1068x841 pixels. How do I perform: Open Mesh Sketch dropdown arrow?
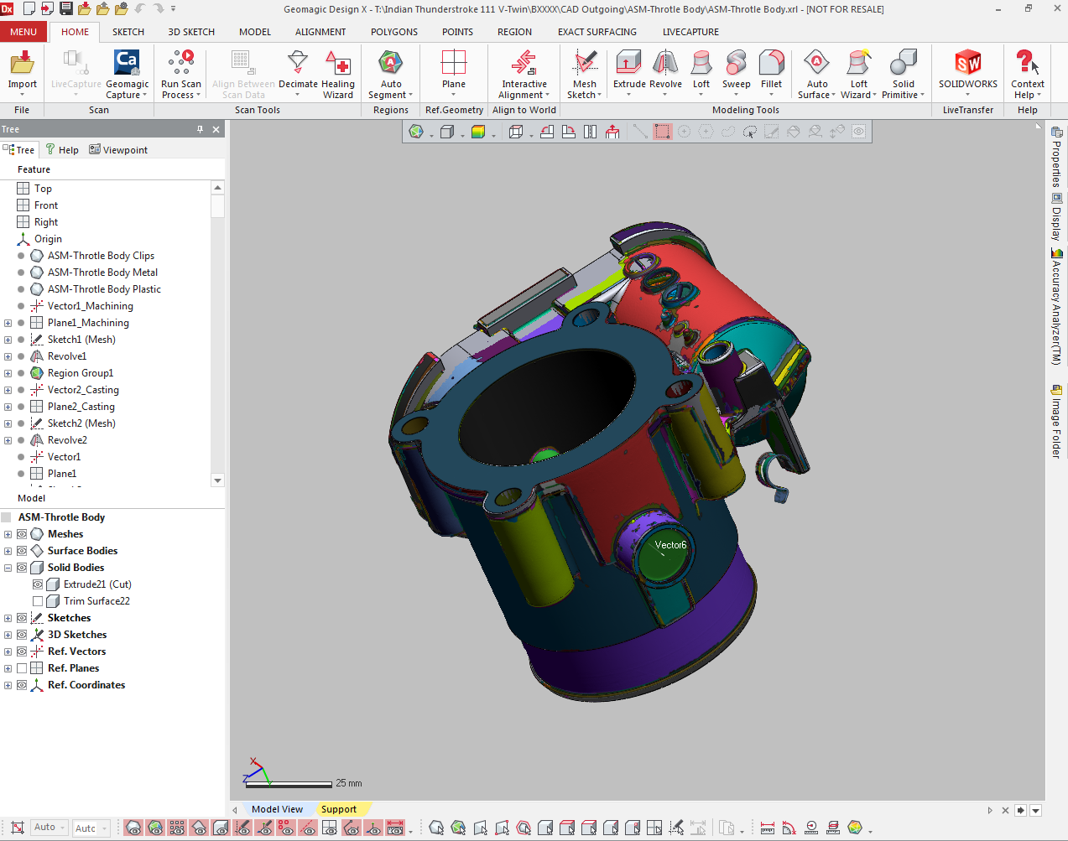click(601, 95)
